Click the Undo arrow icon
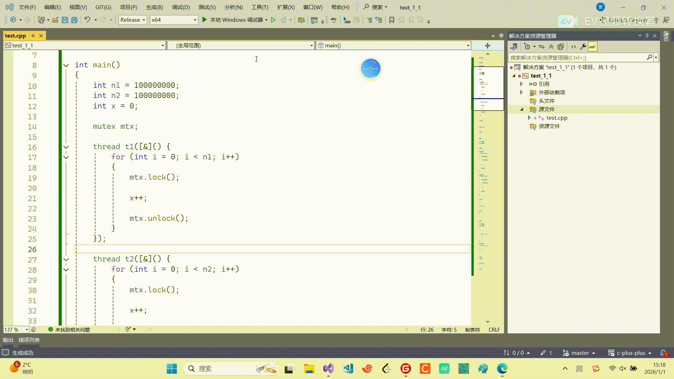The height and width of the screenshot is (379, 674). coord(87,20)
